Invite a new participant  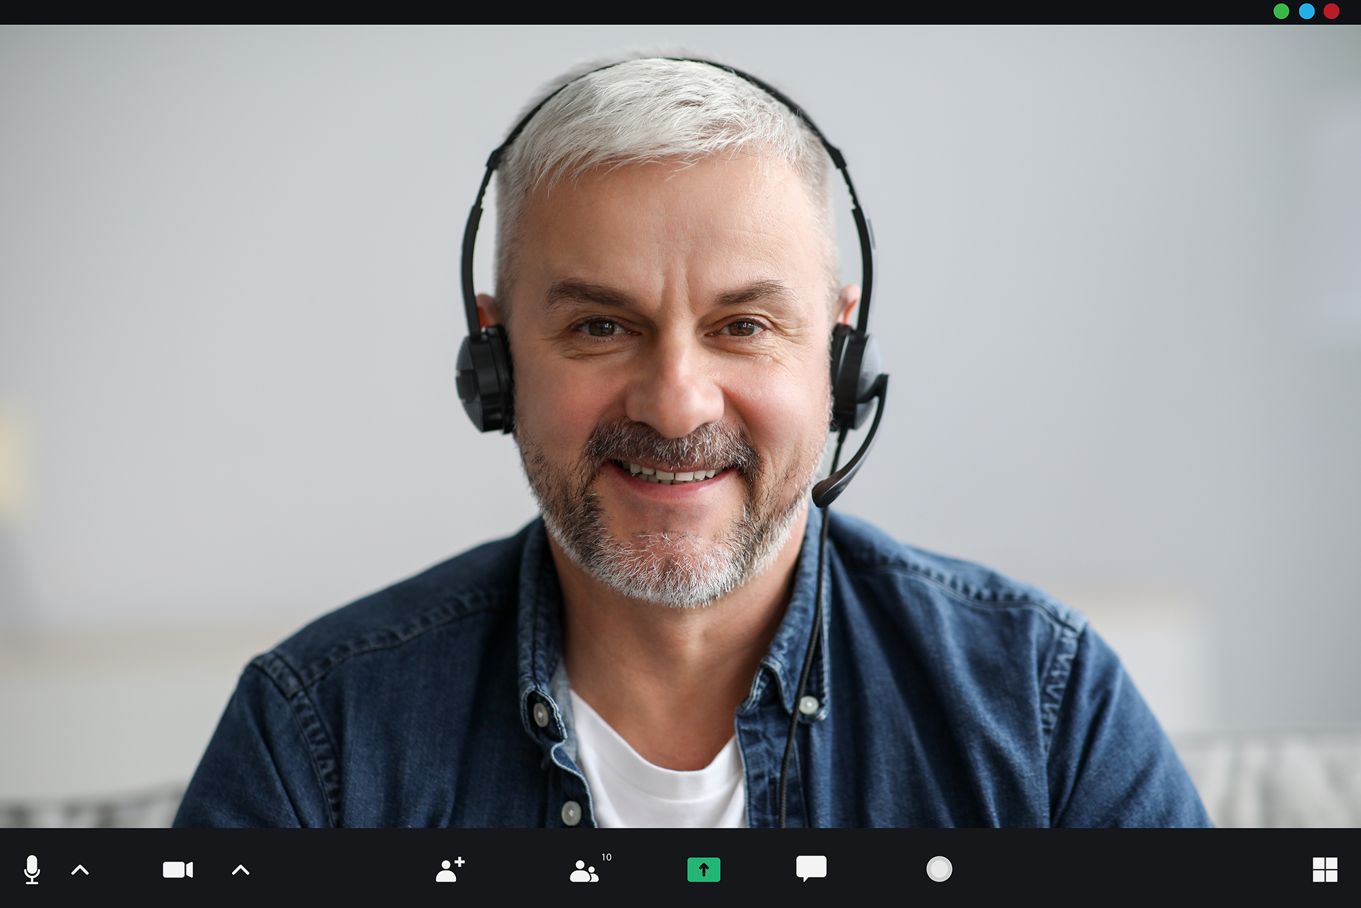point(450,869)
